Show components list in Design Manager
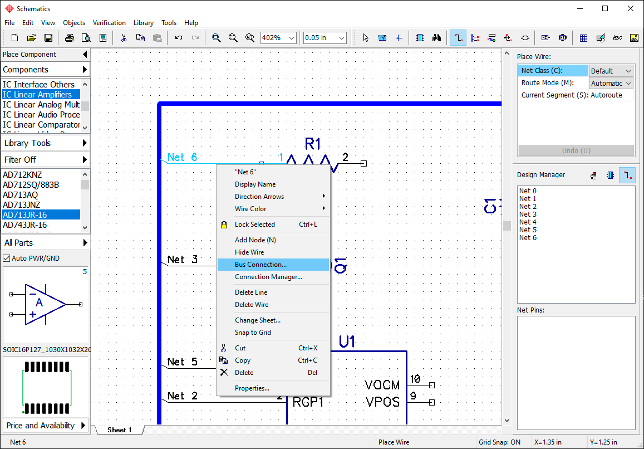The height and width of the screenshot is (449, 644). [x=610, y=175]
